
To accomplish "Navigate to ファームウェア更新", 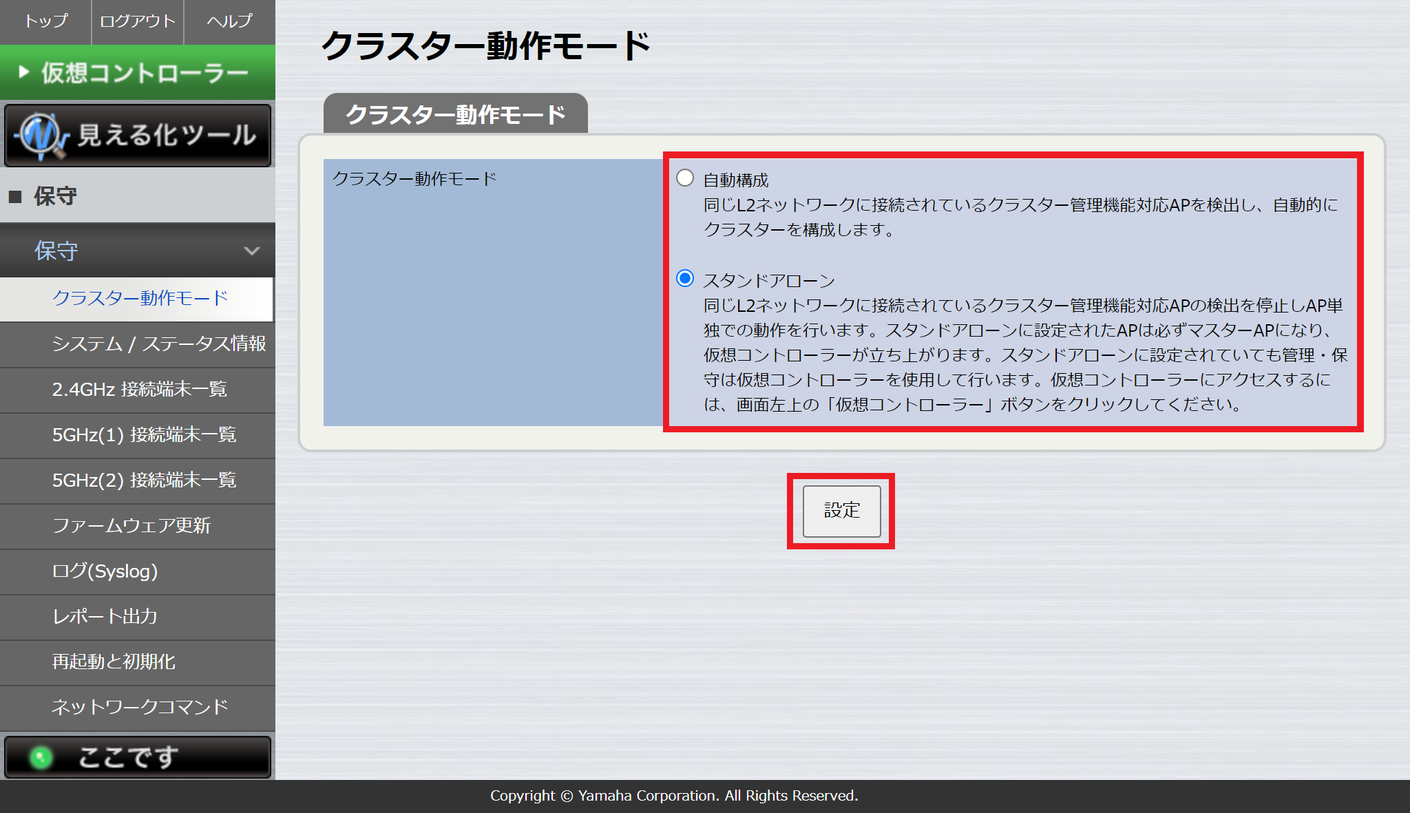I will click(x=131, y=525).
